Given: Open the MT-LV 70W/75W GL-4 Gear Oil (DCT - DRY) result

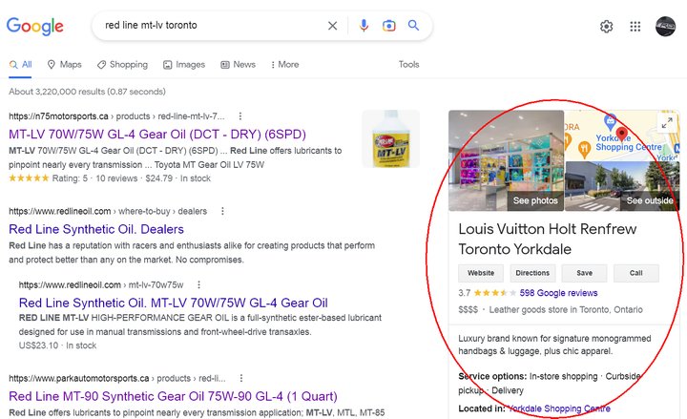Looking at the screenshot, I should pyautogui.click(x=157, y=135).
